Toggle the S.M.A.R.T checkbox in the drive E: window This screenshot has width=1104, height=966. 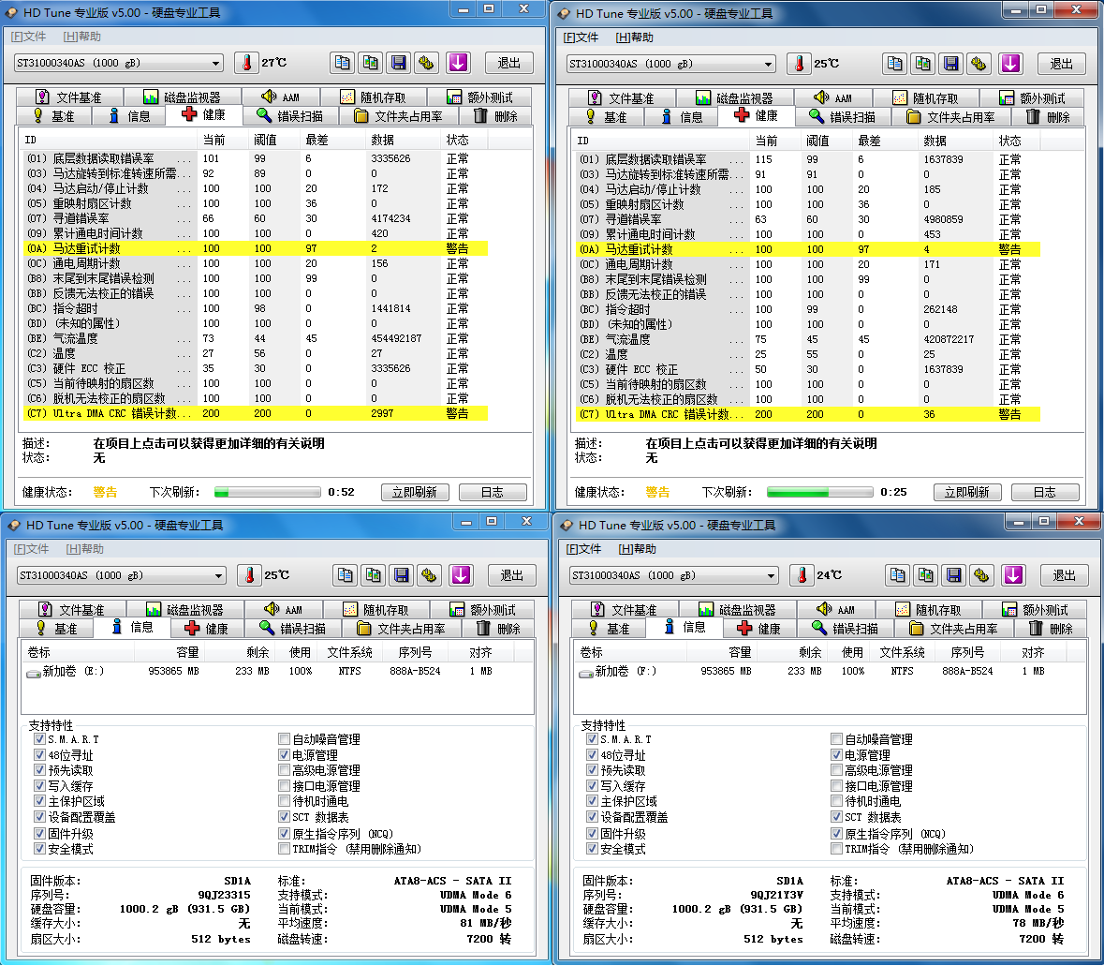(39, 739)
